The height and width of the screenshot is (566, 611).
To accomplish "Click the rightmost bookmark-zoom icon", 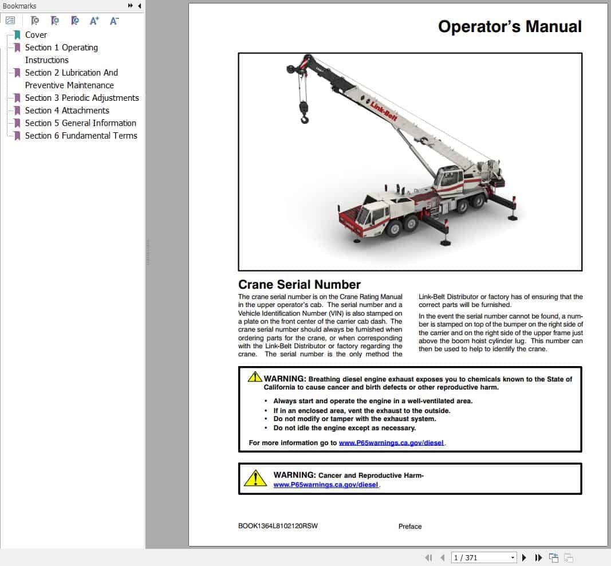I will (74, 21).
